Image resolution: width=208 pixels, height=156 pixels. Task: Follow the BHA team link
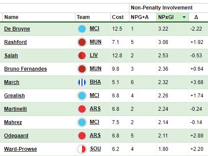click(95, 82)
